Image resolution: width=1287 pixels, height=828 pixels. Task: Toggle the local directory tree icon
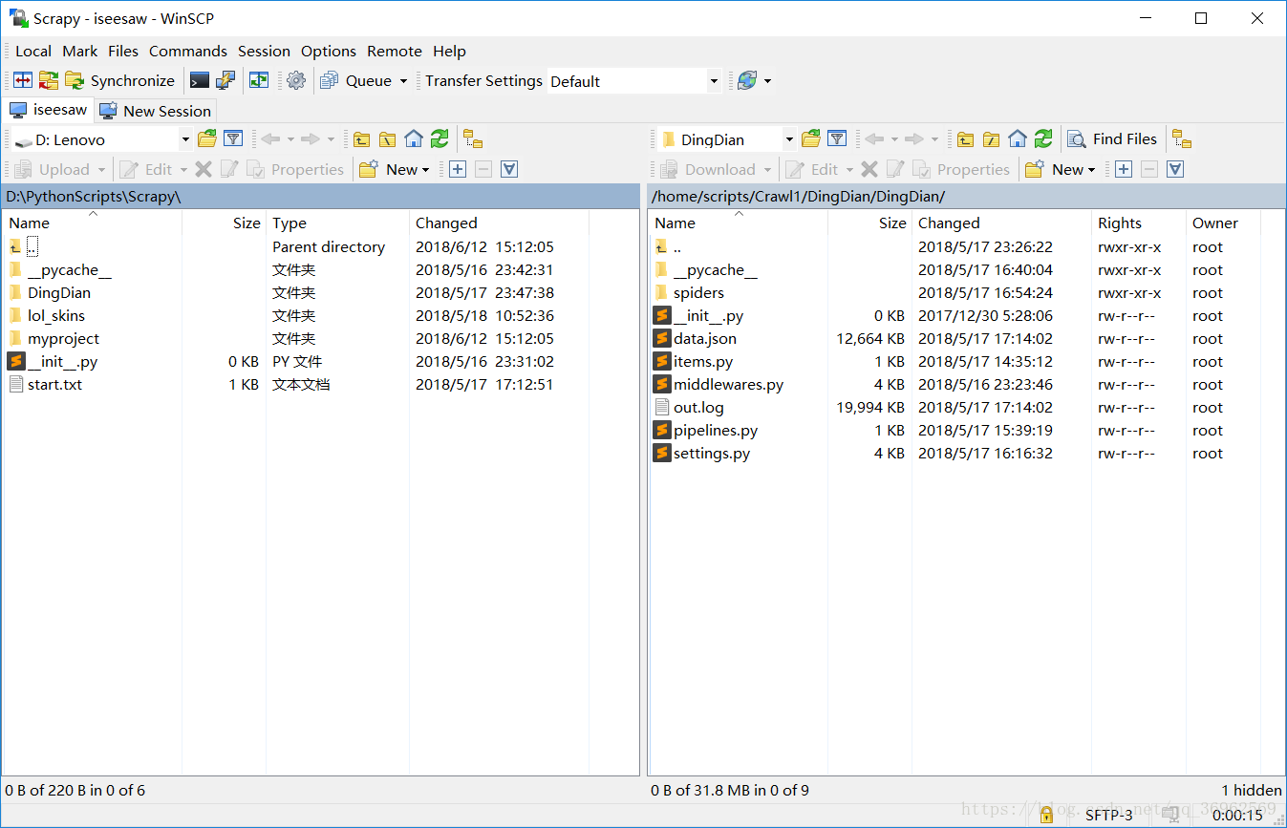[x=473, y=139]
